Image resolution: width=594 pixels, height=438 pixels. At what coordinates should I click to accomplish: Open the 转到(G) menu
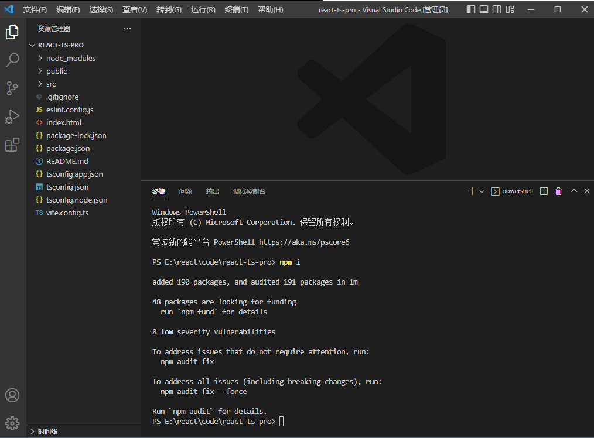pyautogui.click(x=169, y=9)
